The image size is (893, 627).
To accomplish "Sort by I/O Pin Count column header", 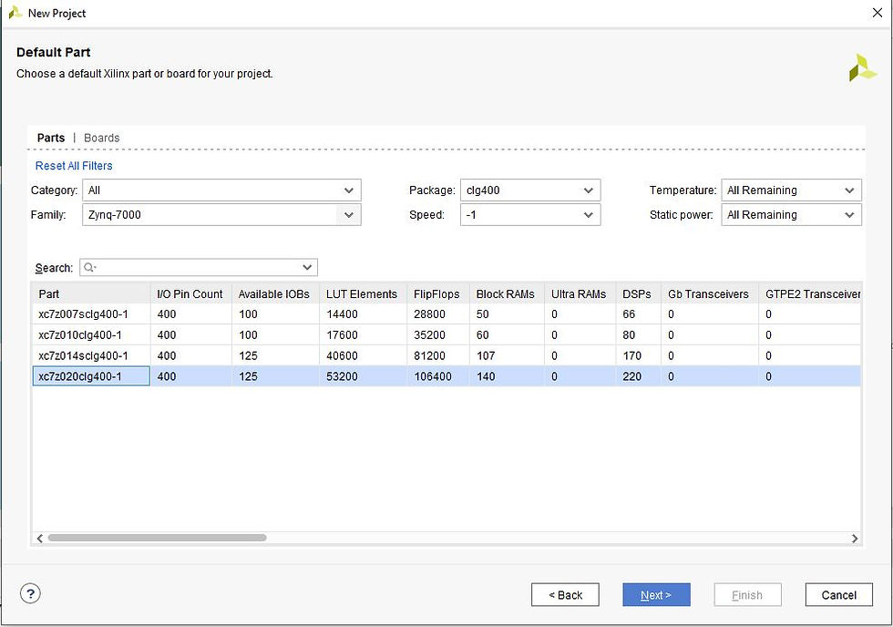I will pyautogui.click(x=190, y=293).
